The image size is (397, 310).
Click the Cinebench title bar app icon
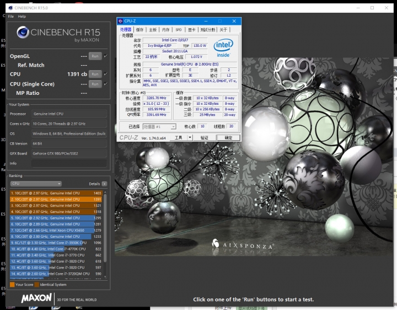tap(10, 8)
